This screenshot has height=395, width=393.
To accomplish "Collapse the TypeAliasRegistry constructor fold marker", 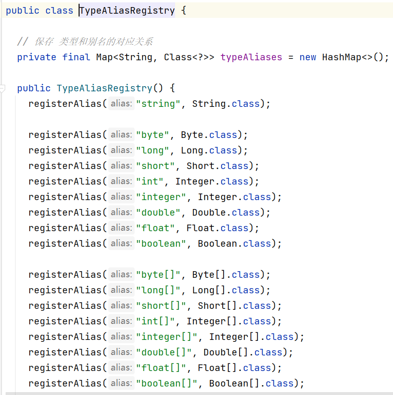I will click(x=2, y=89).
